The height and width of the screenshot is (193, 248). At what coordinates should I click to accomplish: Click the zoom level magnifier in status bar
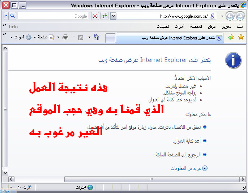tap(29, 188)
